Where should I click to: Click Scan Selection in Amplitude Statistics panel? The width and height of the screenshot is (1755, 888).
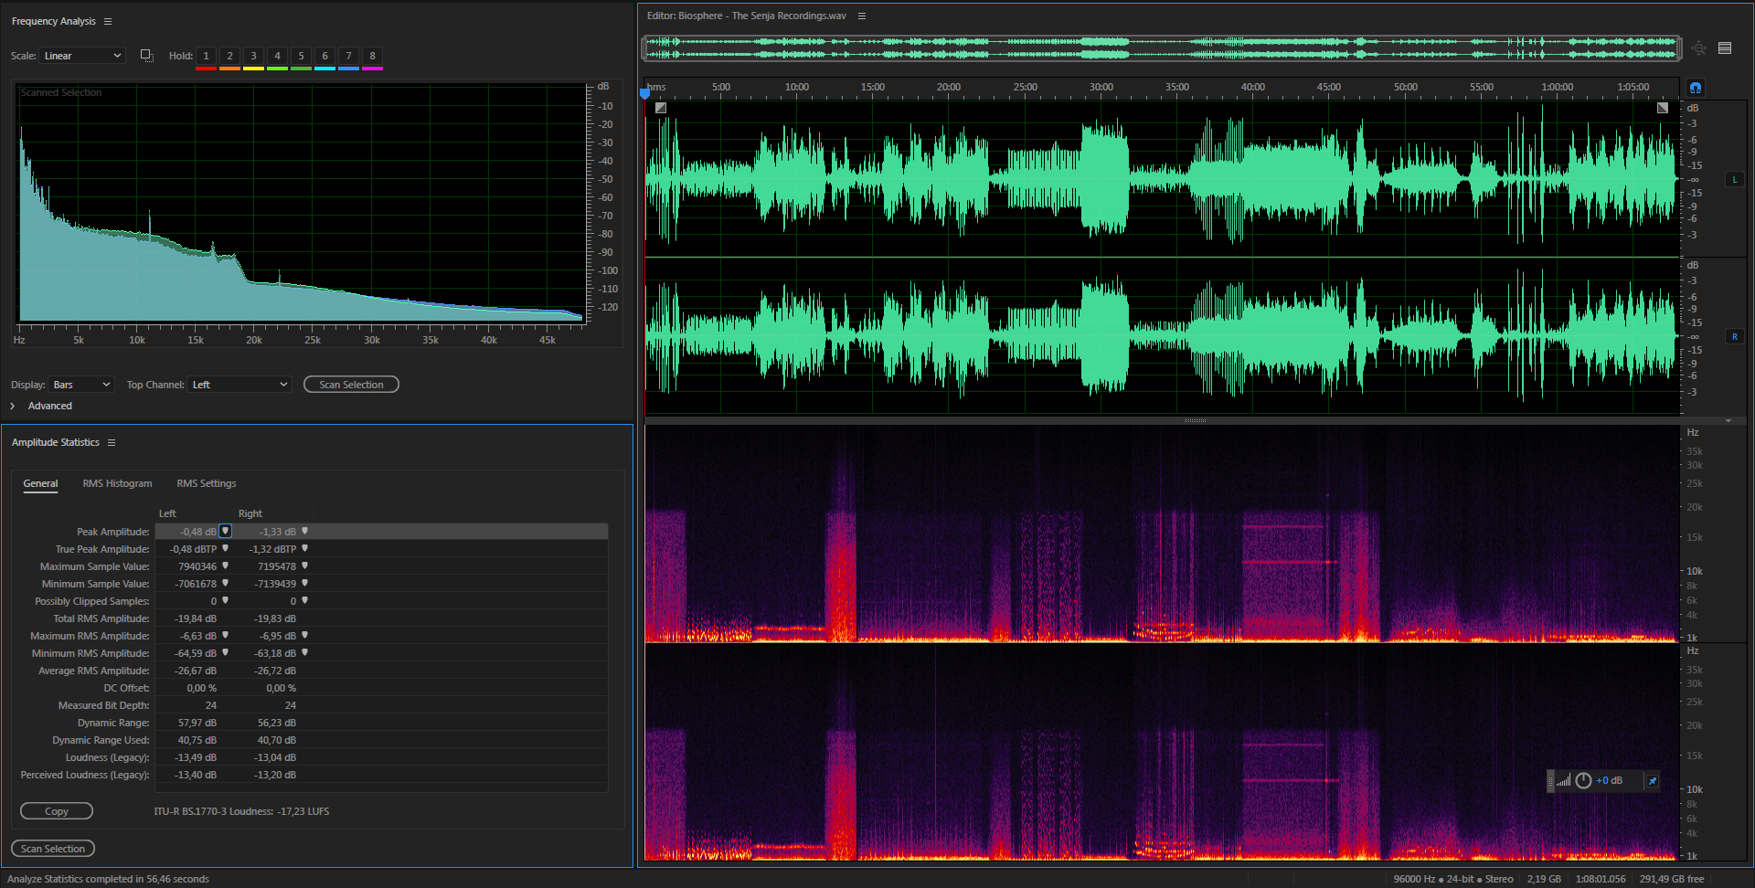point(53,849)
